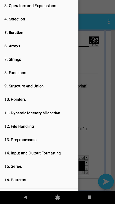115x204 pixels.
Task: Click the maximize box in sample window
Action: click(x=83, y=158)
